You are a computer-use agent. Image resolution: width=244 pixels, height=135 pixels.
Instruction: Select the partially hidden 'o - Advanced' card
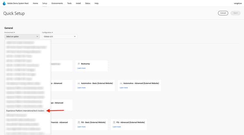tap(61, 85)
